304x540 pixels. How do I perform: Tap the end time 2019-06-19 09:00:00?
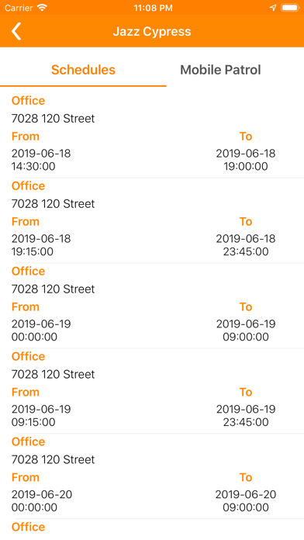[246, 331]
